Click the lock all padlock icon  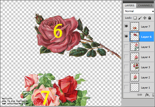[149, 18]
